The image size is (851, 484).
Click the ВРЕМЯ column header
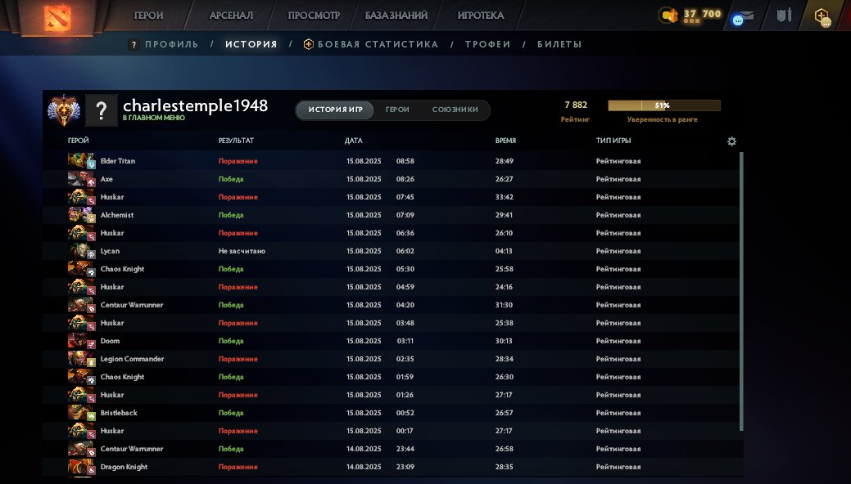click(505, 141)
